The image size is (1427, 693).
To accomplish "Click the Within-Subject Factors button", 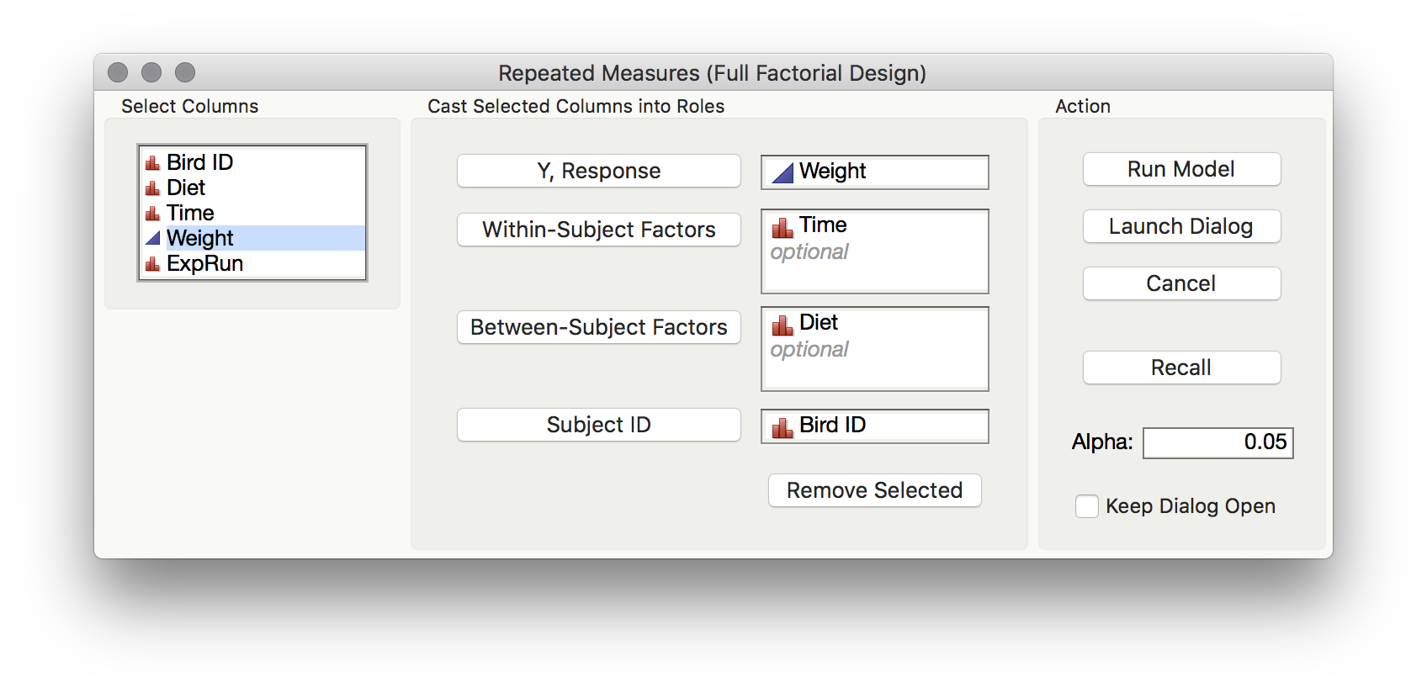I will 598,230.
